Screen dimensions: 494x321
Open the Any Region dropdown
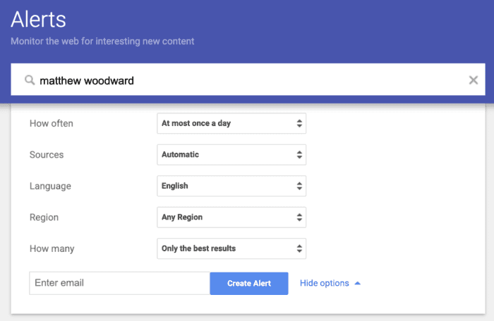point(231,218)
